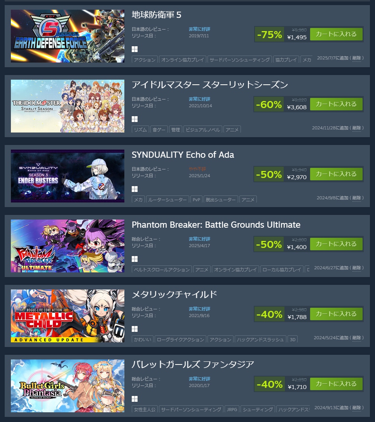Add メタリックチャイルド to cart at ¥1,788
The image size is (375, 422).
(336, 314)
